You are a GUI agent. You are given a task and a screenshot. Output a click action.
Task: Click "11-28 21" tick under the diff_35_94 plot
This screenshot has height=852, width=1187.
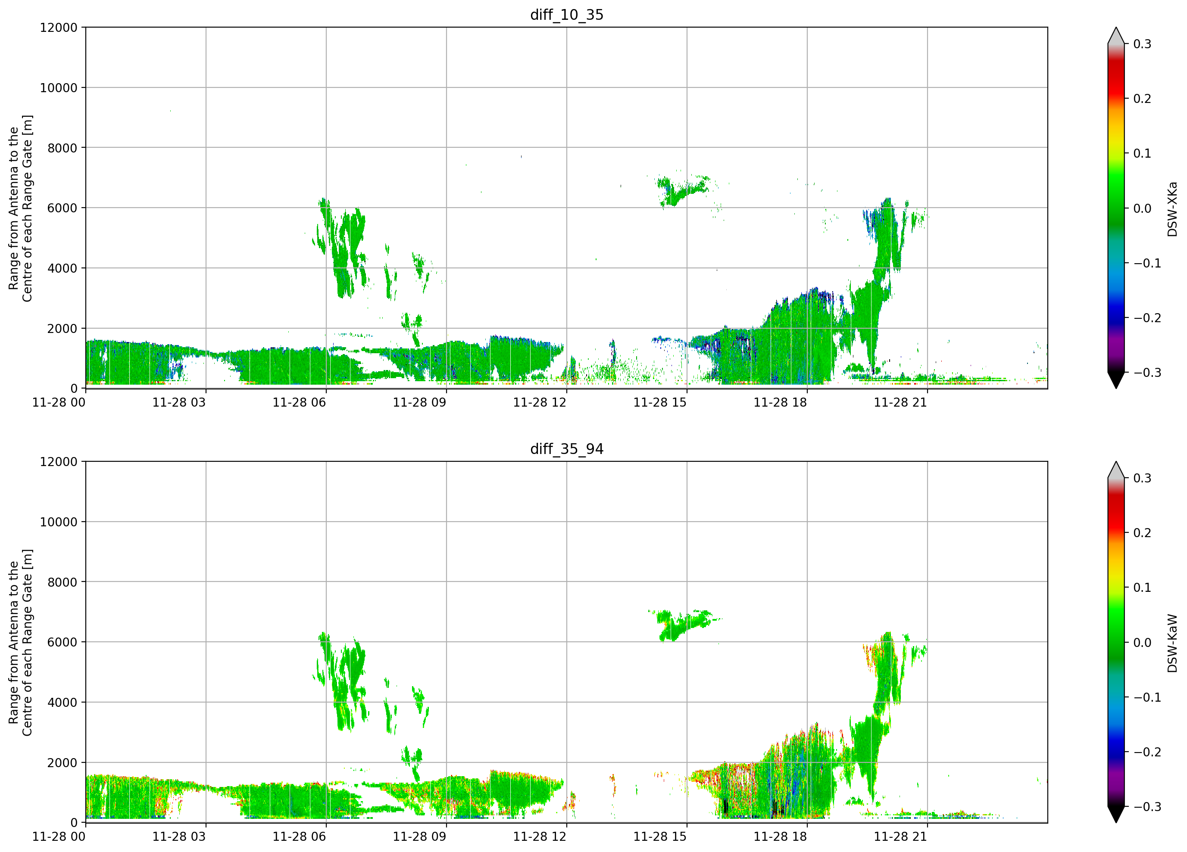click(x=901, y=836)
